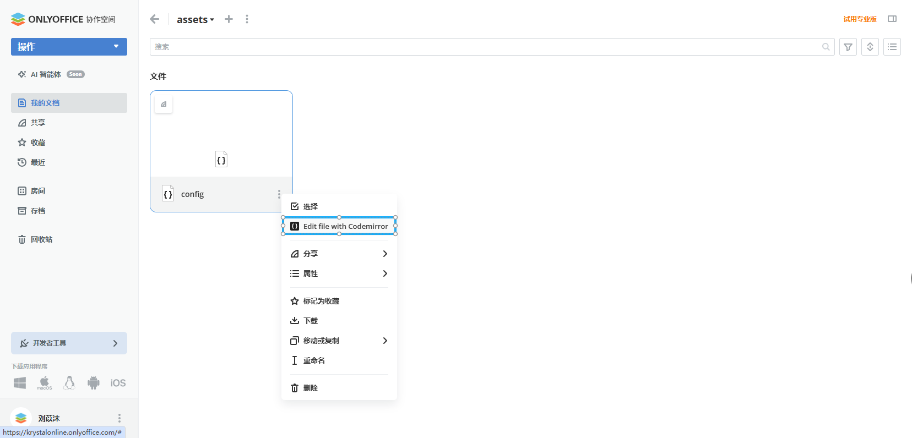Expand 属性 properties submenu
This screenshot has width=912, height=438.
click(x=339, y=273)
